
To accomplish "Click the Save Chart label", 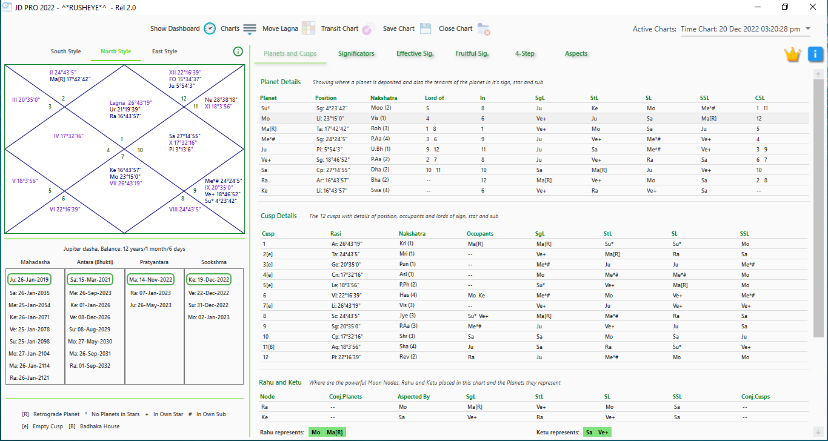I will [399, 28].
